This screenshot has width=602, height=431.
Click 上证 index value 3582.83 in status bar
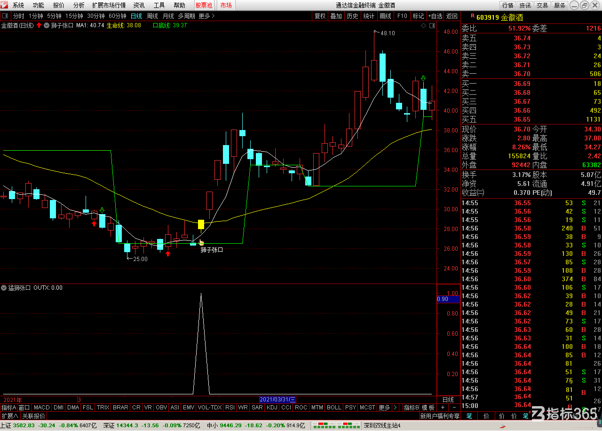point(25,426)
